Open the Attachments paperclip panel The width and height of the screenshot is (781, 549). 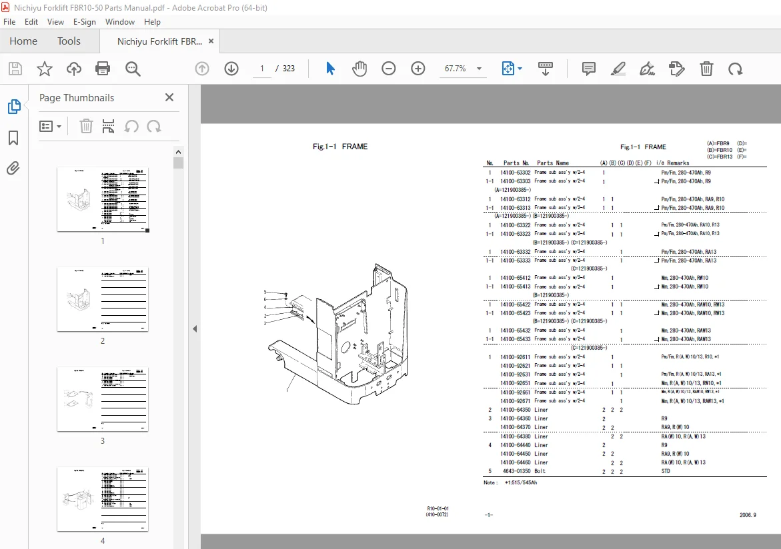point(13,169)
